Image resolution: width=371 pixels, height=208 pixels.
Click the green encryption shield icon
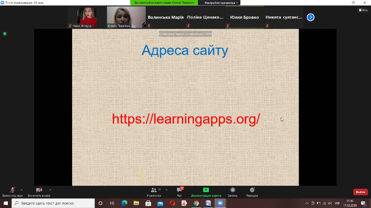click(x=5, y=34)
